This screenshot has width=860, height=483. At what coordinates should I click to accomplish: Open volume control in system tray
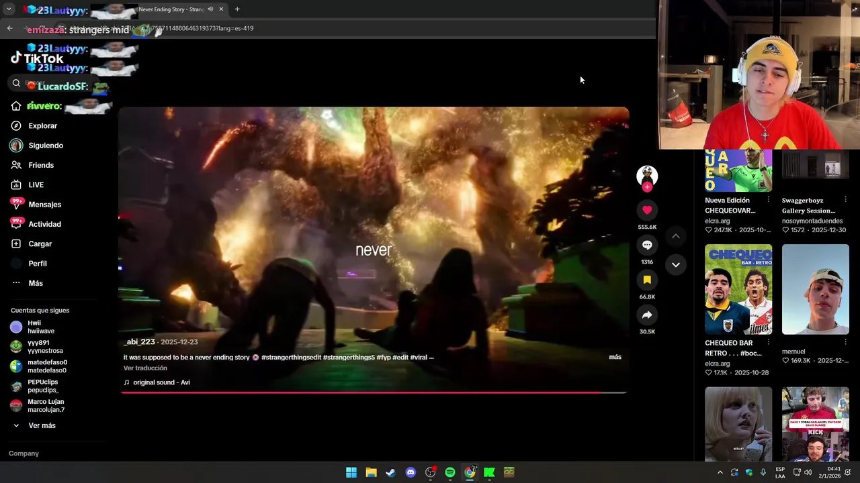pyautogui.click(x=809, y=472)
